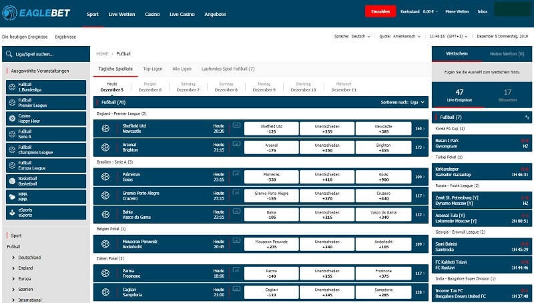Viewport: 534px width, 303px height.
Task: Open live match Kirklarelispor Gazisehir Gaziantep
Action: [481, 172]
